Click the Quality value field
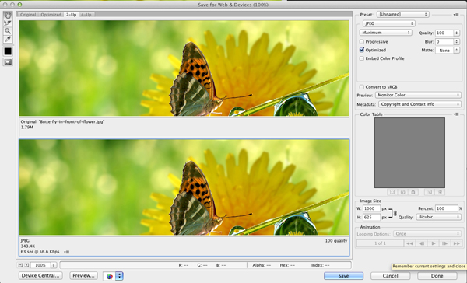The image size is (467, 283). [x=444, y=33]
